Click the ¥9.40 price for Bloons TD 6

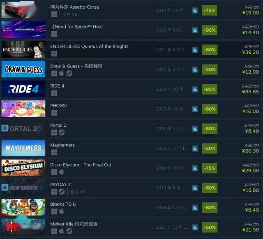tap(252, 210)
